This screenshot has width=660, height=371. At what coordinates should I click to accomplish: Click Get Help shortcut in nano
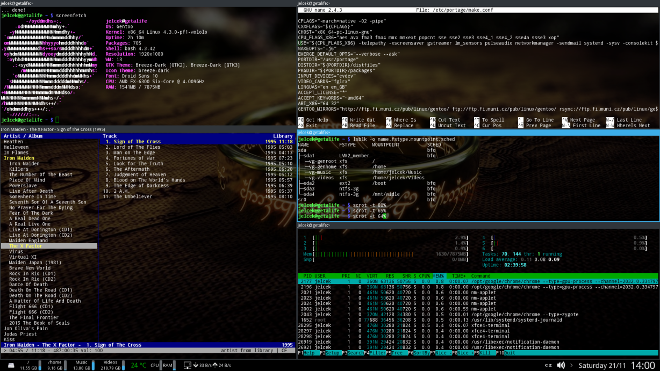(x=313, y=120)
